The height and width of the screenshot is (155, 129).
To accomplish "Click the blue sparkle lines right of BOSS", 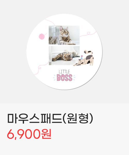I will [x=74, y=78].
